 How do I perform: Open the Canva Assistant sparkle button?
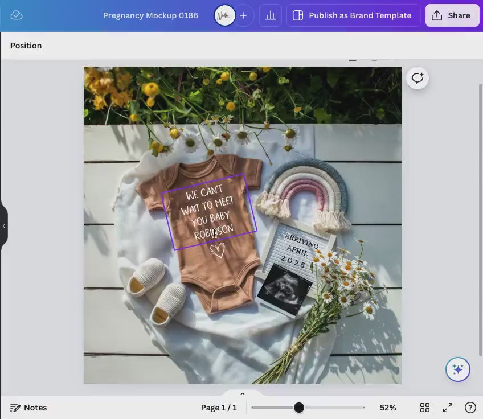tap(457, 369)
